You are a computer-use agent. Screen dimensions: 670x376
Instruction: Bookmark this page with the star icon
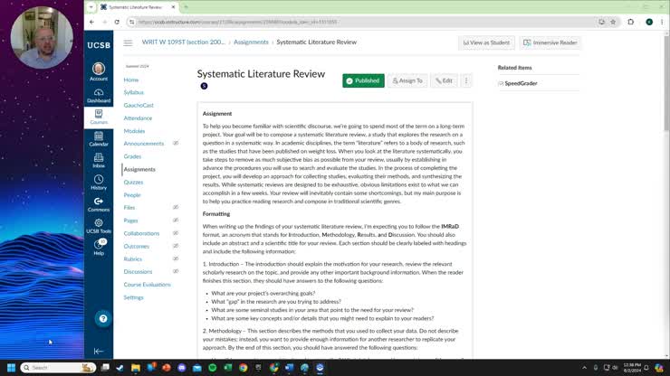pos(613,22)
